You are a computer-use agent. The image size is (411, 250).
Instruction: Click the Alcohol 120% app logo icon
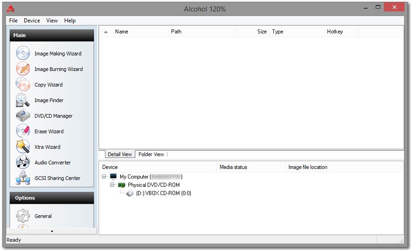11,9
